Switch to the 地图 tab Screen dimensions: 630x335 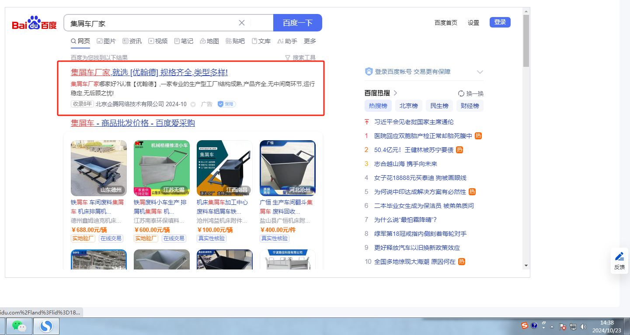[x=209, y=41]
